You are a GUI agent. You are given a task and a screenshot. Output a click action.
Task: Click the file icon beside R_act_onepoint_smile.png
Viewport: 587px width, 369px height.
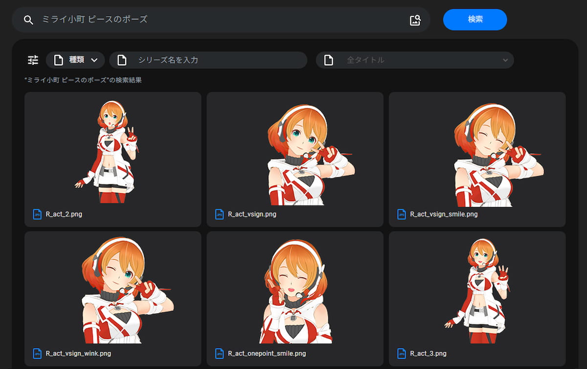[220, 353]
